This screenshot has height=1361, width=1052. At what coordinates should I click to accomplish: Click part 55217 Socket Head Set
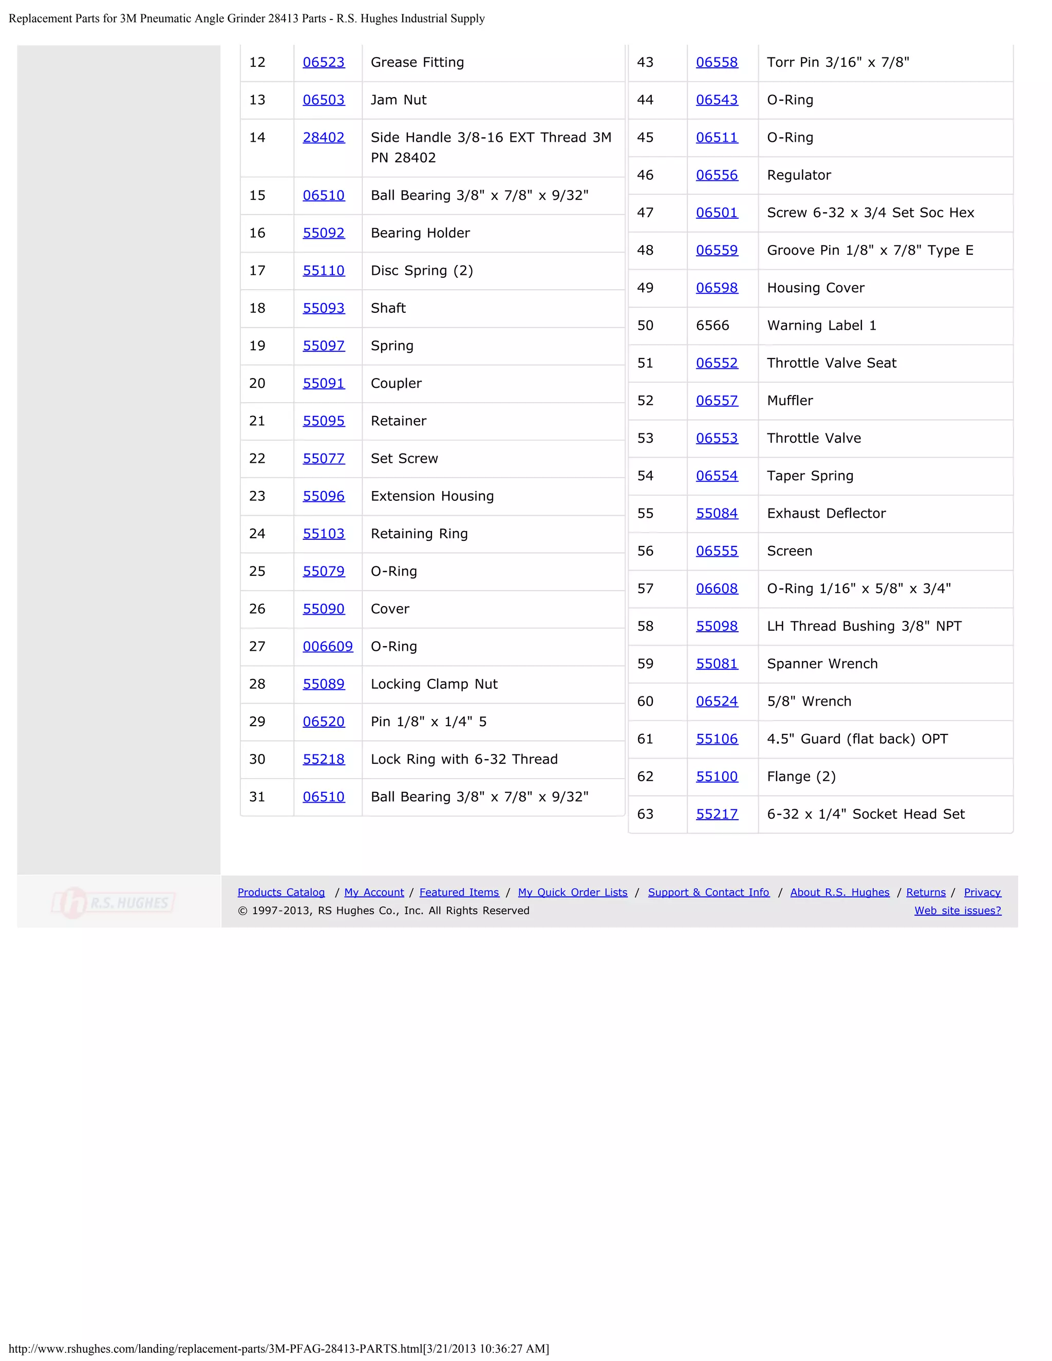(x=717, y=814)
